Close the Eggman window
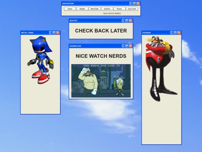The width and height of the screenshot is (202, 152). tap(179, 33)
